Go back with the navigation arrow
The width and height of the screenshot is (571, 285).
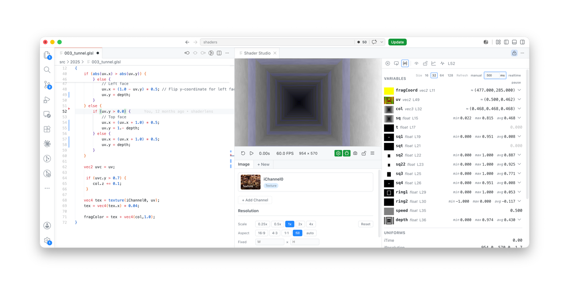point(187,42)
